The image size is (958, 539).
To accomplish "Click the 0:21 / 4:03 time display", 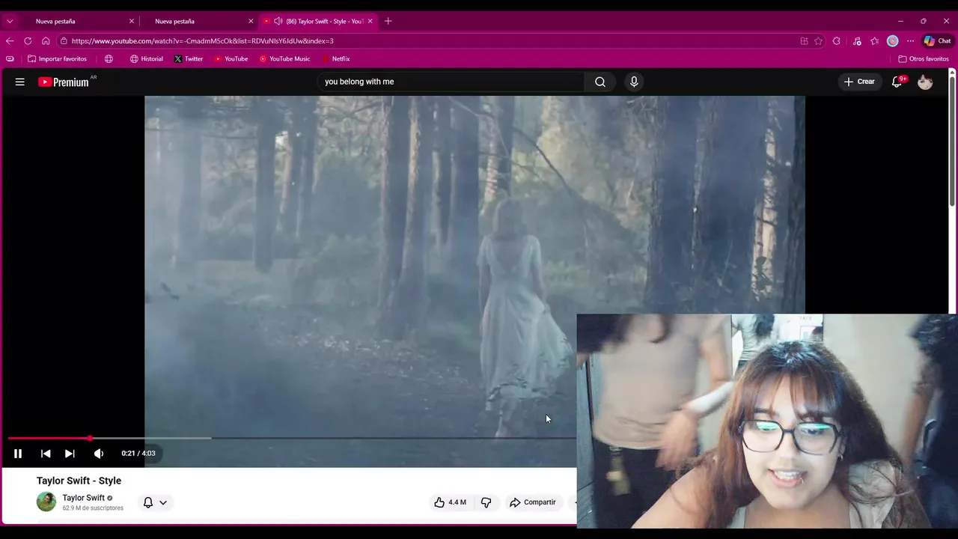I will [138, 453].
